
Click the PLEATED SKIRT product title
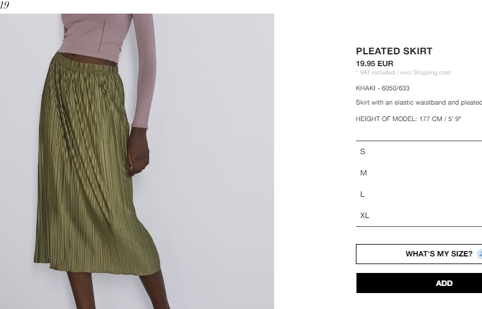pos(394,51)
